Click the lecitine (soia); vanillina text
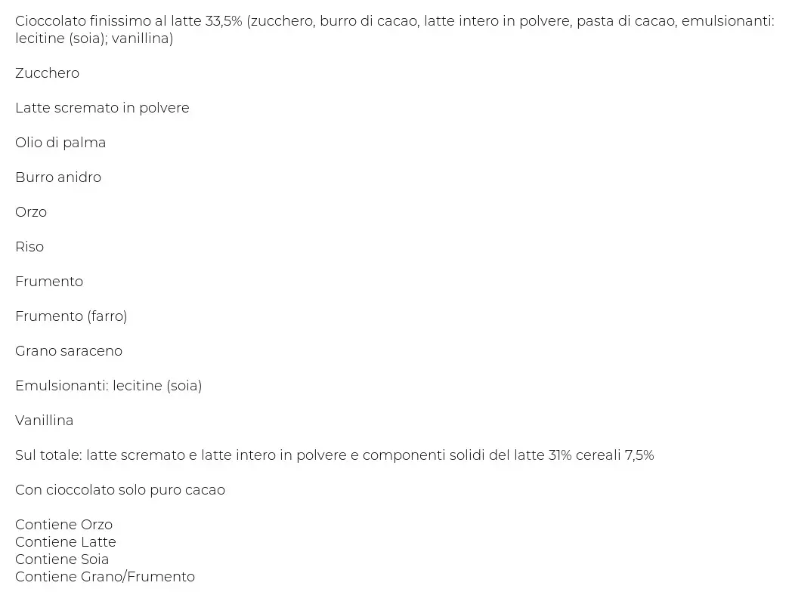789x598 pixels. point(94,39)
